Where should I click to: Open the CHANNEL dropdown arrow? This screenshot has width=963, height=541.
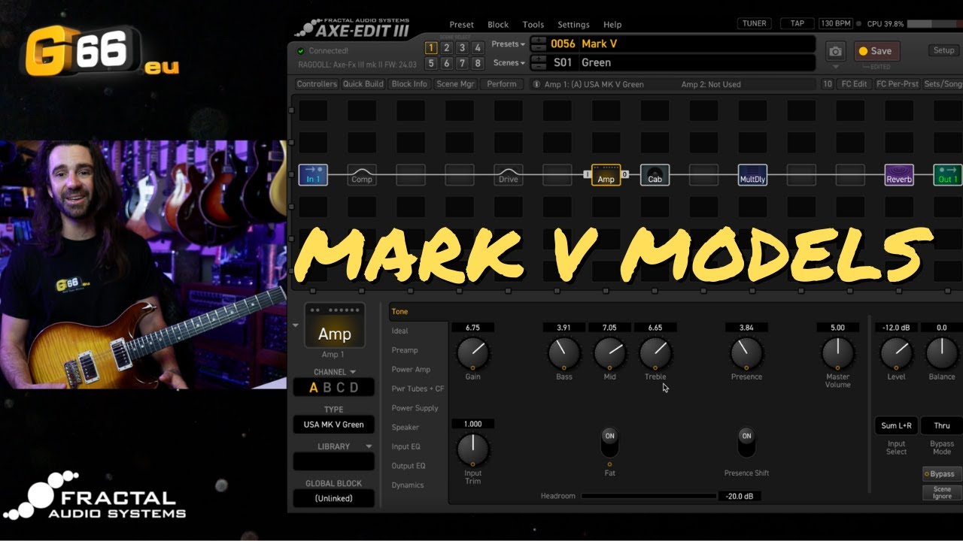353,372
